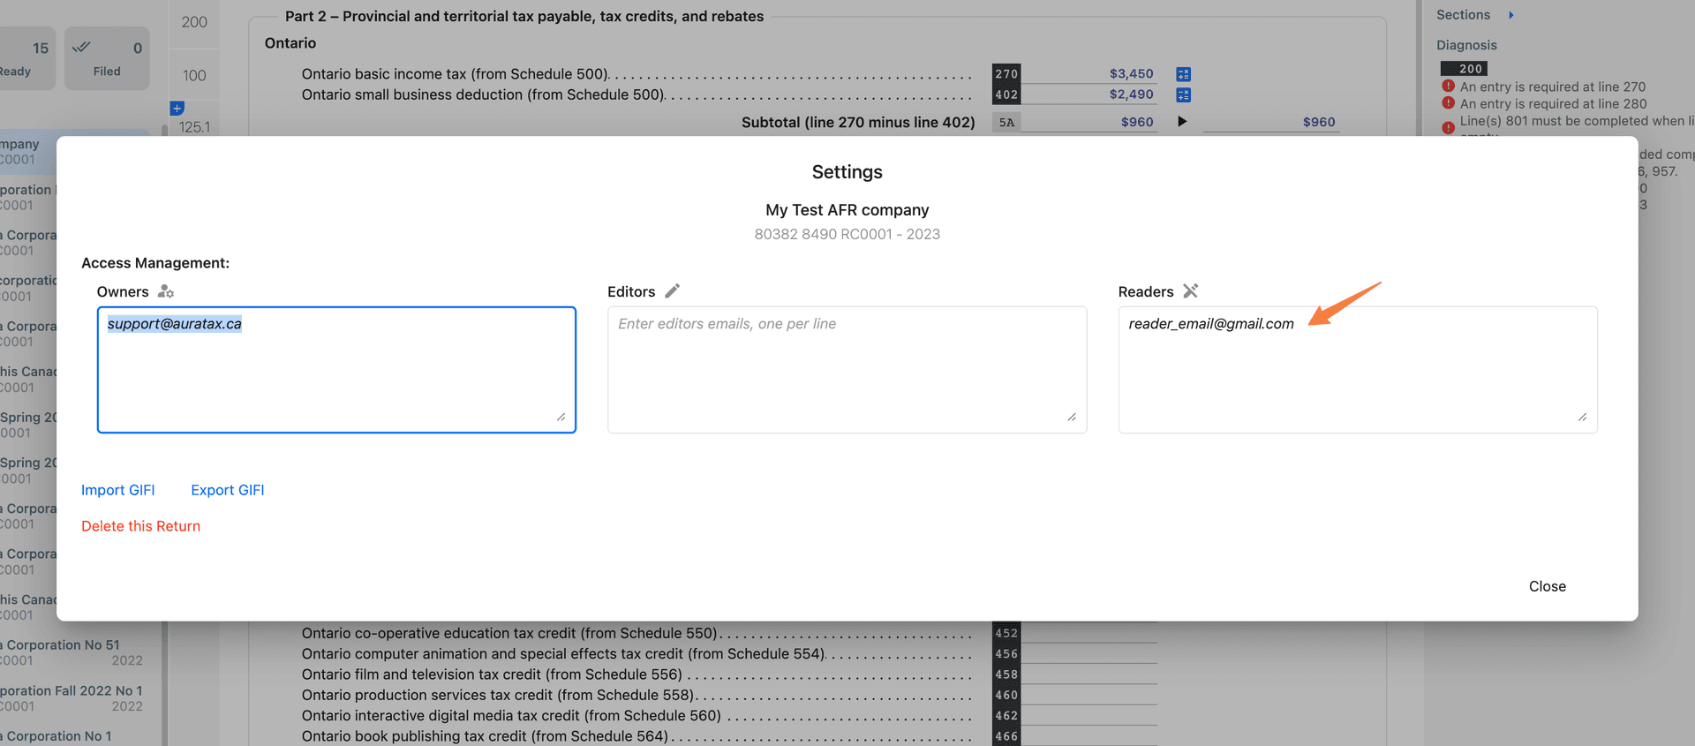Click the rightmost $960 subtotal amount

click(x=1319, y=122)
